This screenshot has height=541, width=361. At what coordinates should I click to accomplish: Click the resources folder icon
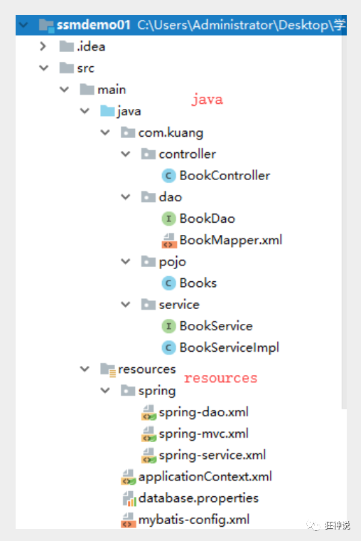click(108, 369)
